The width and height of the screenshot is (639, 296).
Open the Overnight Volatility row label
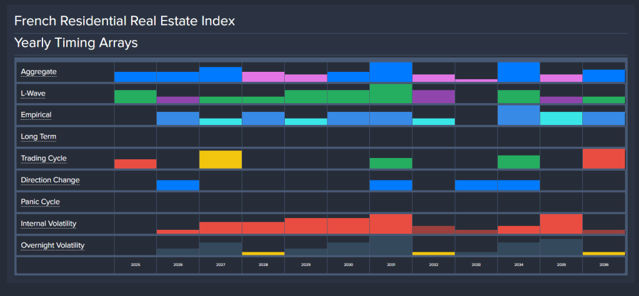click(52, 245)
